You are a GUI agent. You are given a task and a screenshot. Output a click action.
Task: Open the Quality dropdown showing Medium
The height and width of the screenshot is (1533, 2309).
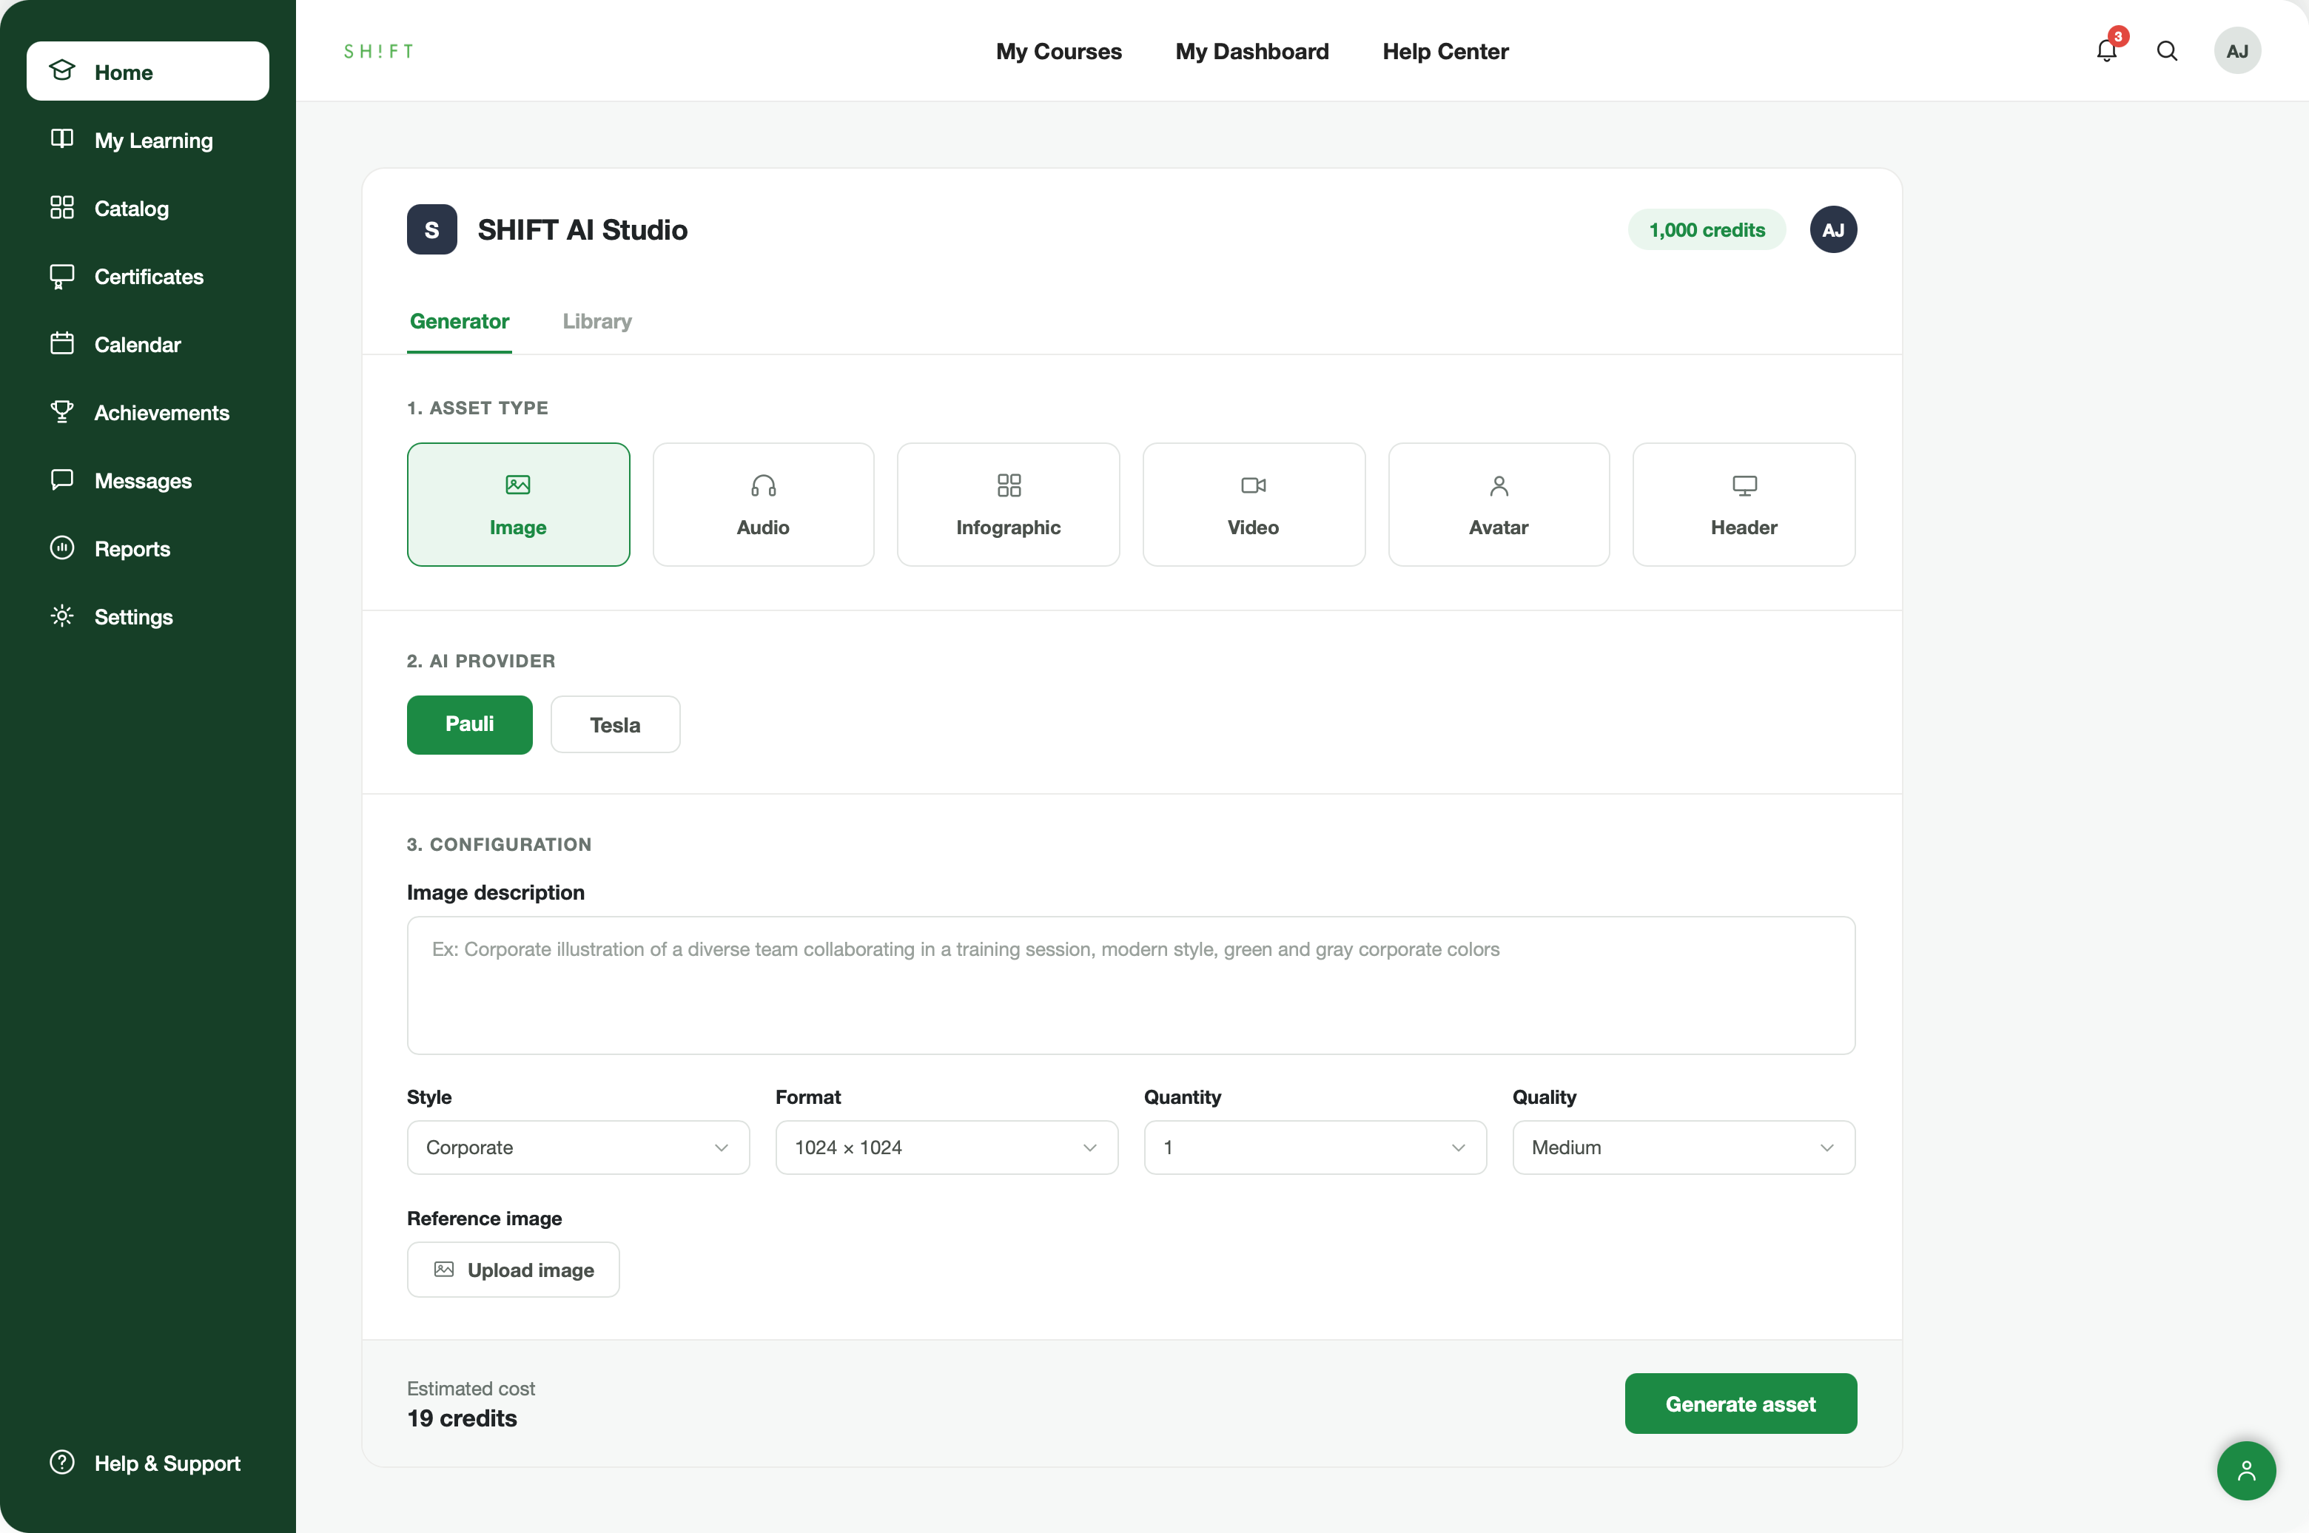[x=1684, y=1147]
